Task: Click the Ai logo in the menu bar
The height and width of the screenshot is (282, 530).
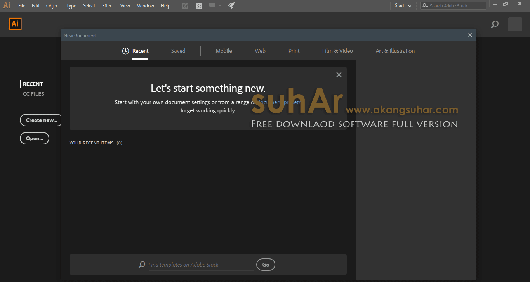Action: click(7, 5)
